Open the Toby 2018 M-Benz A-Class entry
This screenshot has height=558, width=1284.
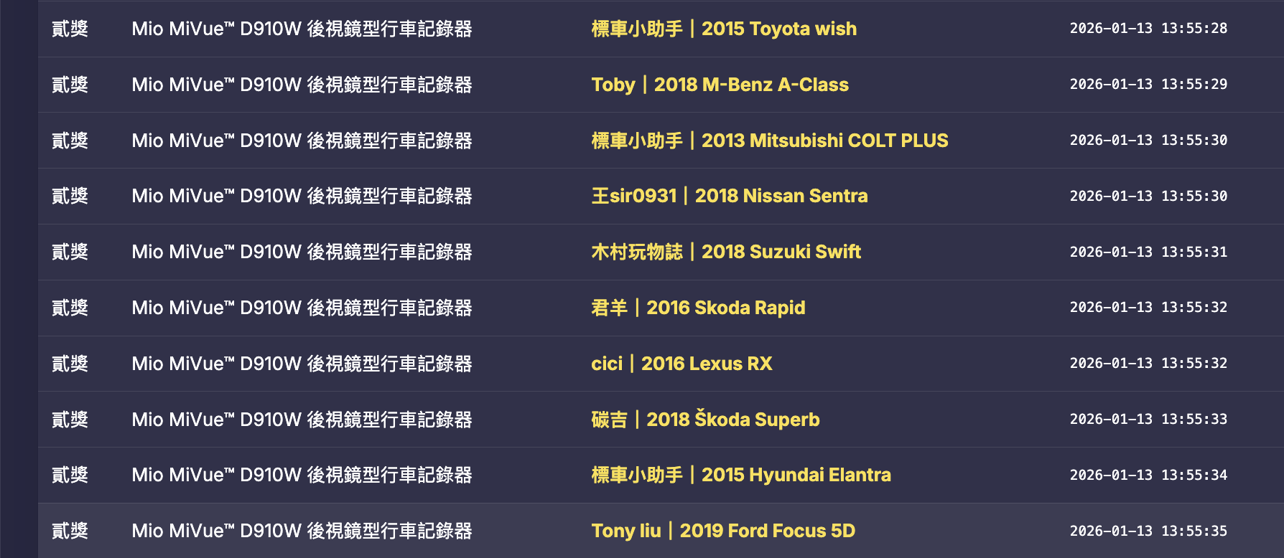pyautogui.click(x=720, y=85)
